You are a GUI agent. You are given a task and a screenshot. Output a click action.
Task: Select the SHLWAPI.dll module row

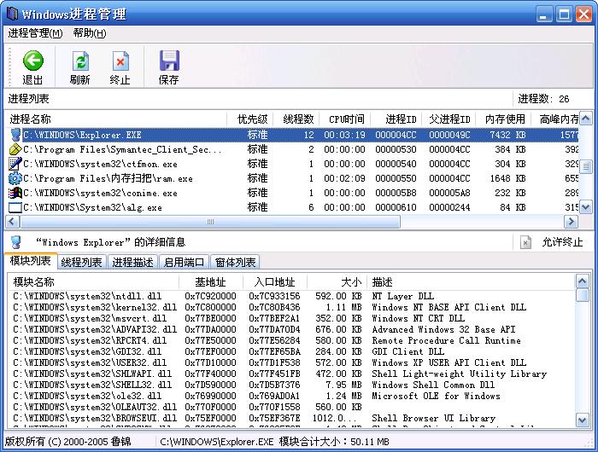click(x=291, y=374)
